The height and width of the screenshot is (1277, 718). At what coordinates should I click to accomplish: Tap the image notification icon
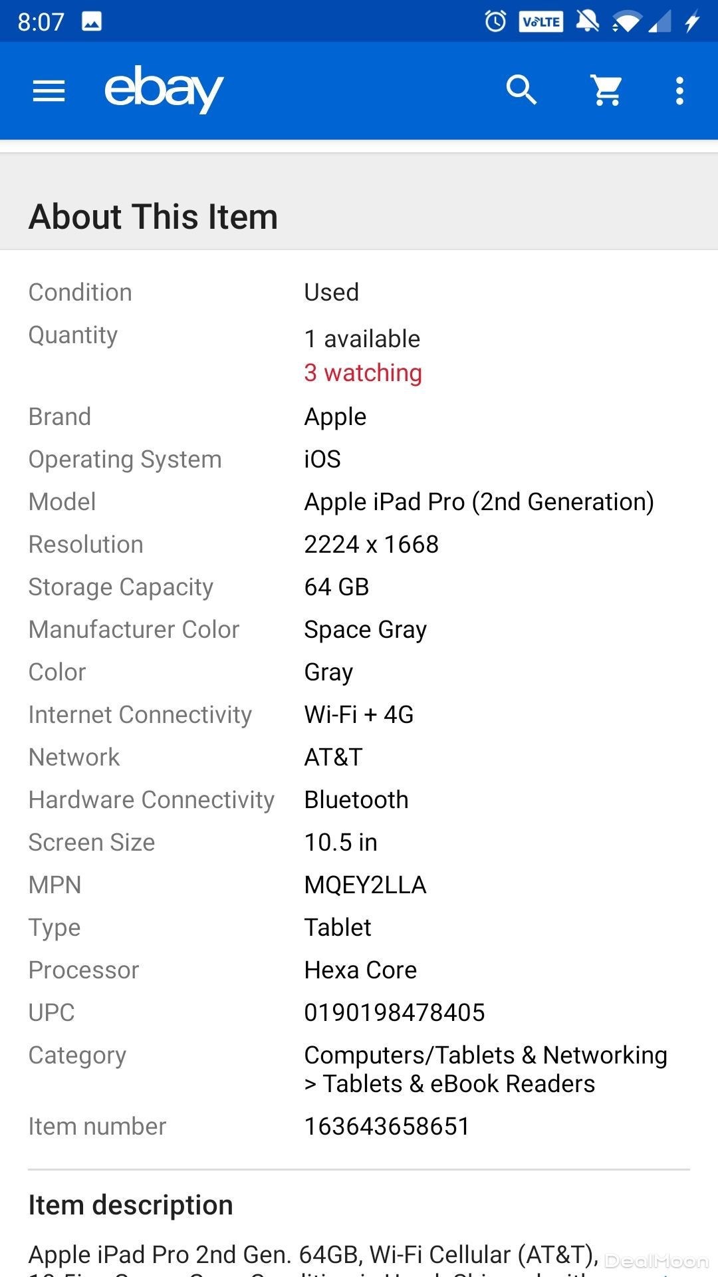tap(92, 22)
